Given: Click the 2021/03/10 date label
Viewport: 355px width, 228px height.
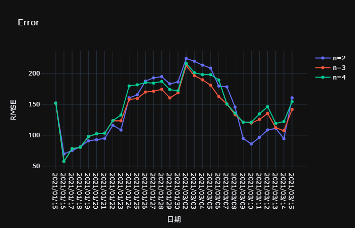Looking at the screenshot, I should tap(251, 191).
